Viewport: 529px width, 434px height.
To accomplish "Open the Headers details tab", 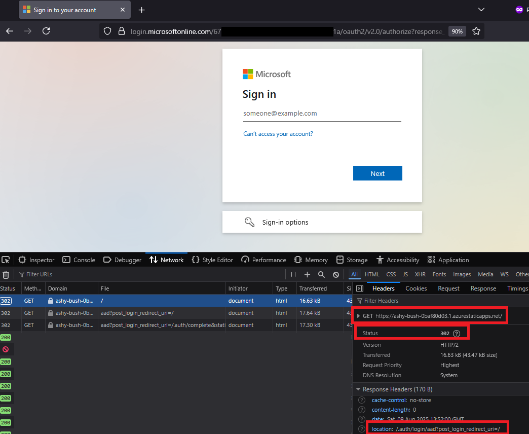I will coord(383,288).
